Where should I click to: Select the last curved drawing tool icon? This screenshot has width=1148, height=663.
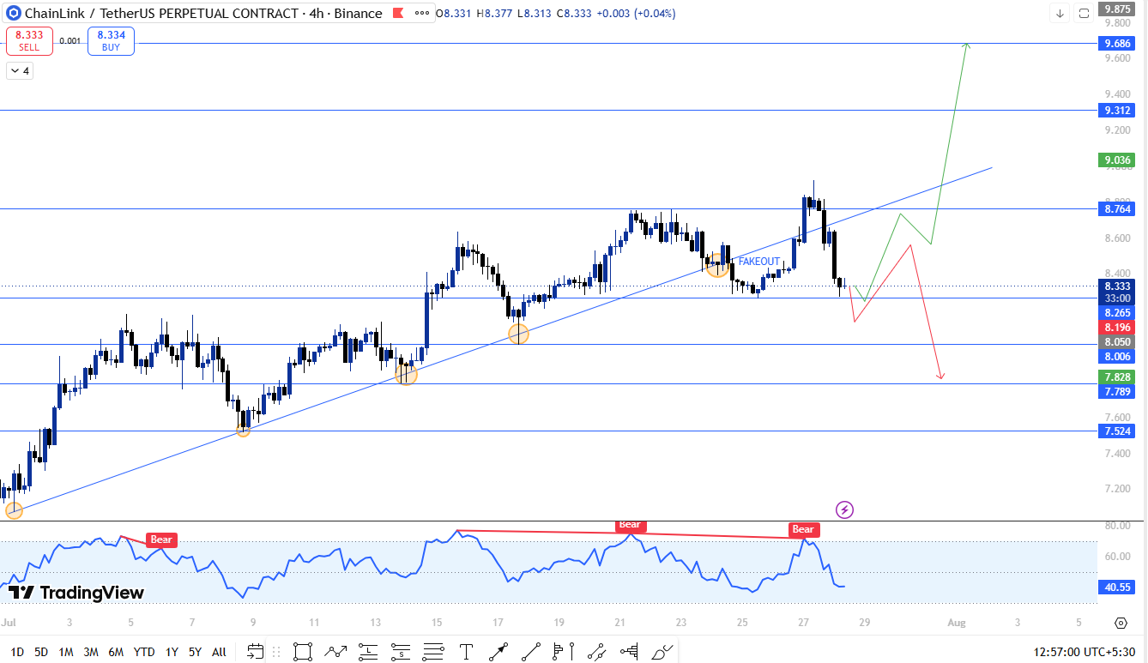pos(662,652)
